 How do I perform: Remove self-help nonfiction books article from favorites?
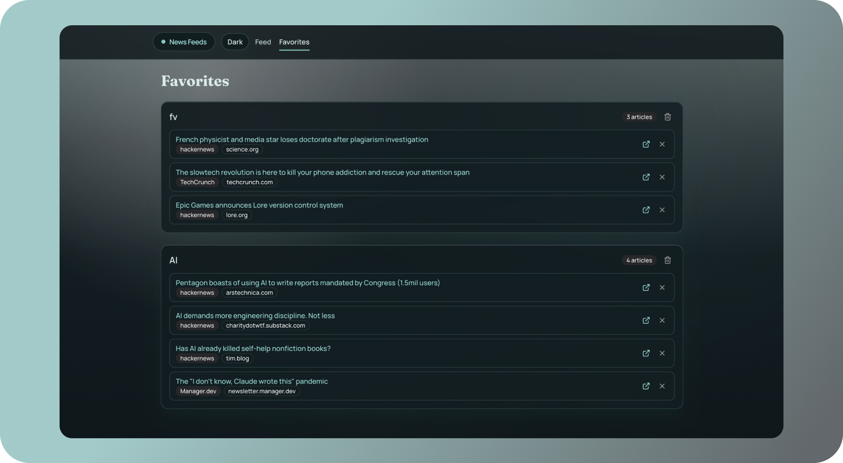662,353
